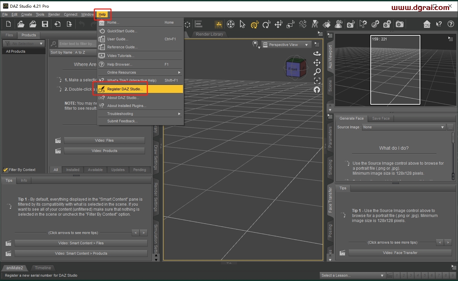
Task: Click the Render camera icon in the toolbar
Action: click(x=400, y=24)
